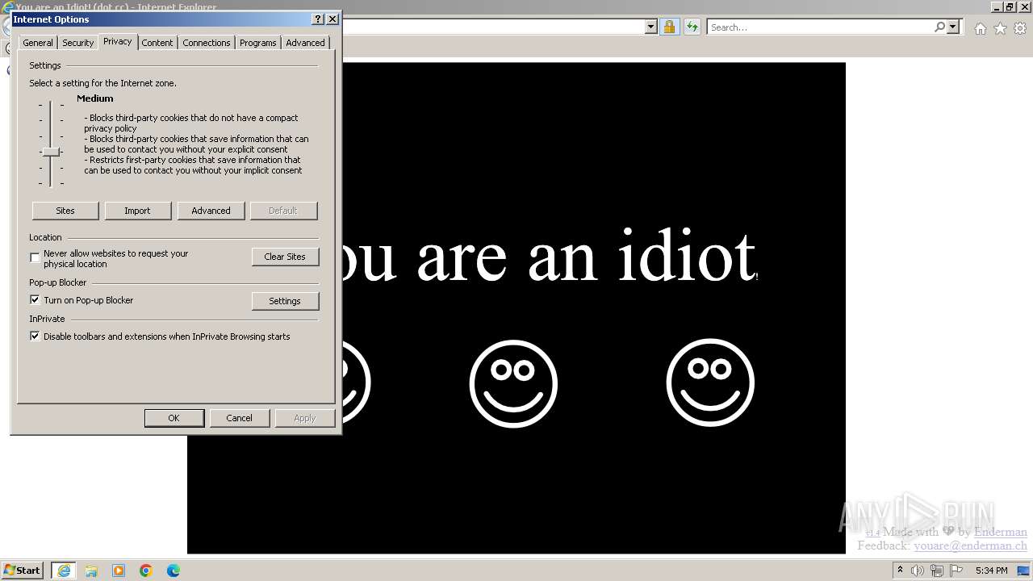
Task: Click the privacy level slider thumb
Action: pyautogui.click(x=51, y=152)
